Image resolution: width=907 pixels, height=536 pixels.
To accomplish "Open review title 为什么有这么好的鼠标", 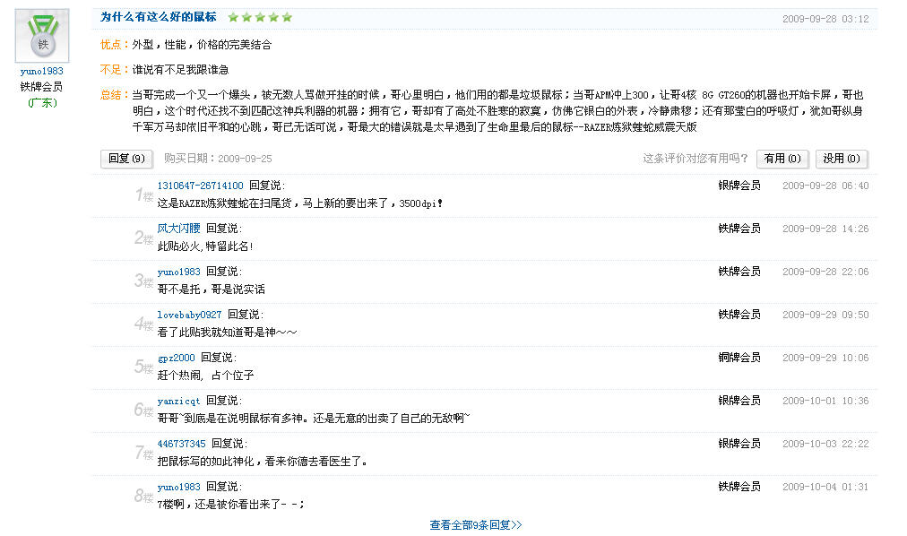I will [x=159, y=17].
